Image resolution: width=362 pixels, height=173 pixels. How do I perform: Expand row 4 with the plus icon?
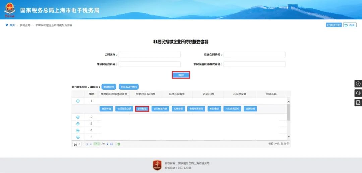click(78, 131)
